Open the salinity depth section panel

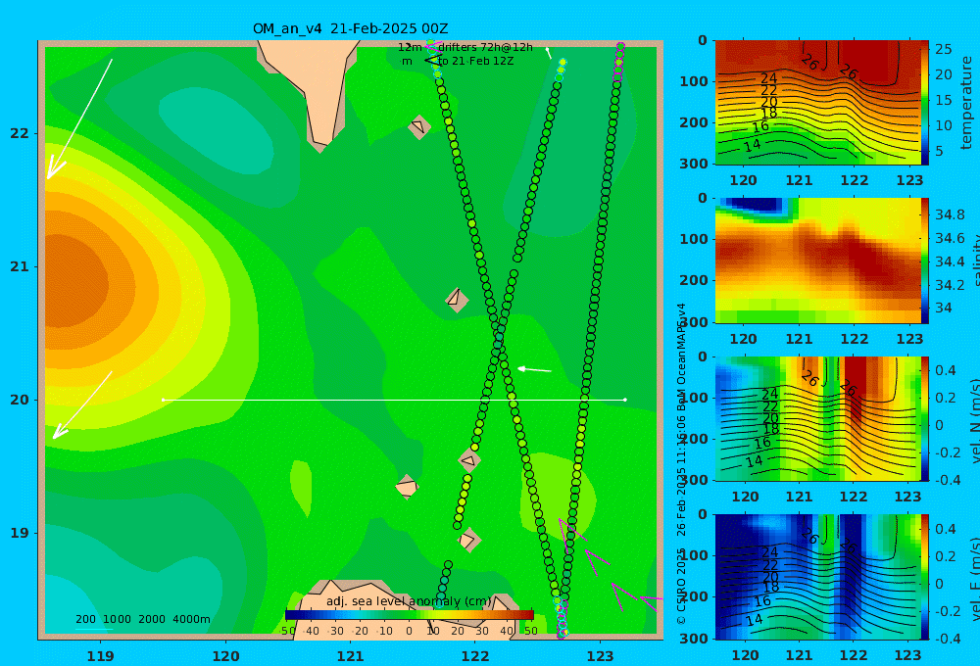[x=818, y=261]
